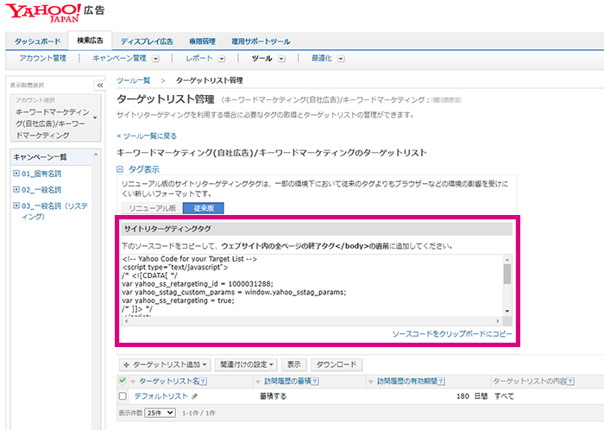Click the ターゲットリスト名 column header
The height and width of the screenshot is (430, 604).
click(x=169, y=381)
